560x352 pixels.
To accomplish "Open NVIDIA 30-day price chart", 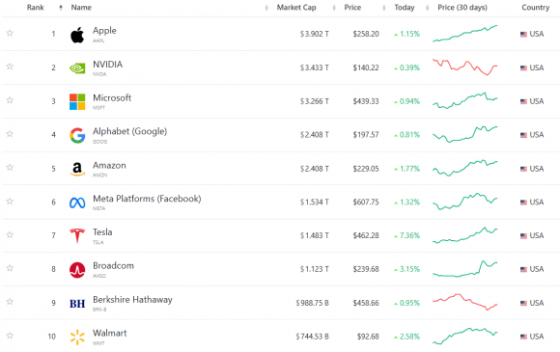I will [464, 68].
